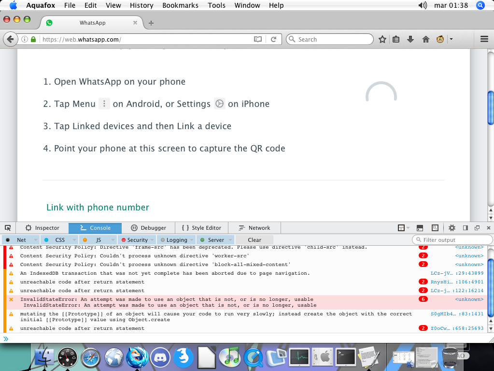The width and height of the screenshot is (494, 371).
Task: Clear the console output
Action: 254,240
